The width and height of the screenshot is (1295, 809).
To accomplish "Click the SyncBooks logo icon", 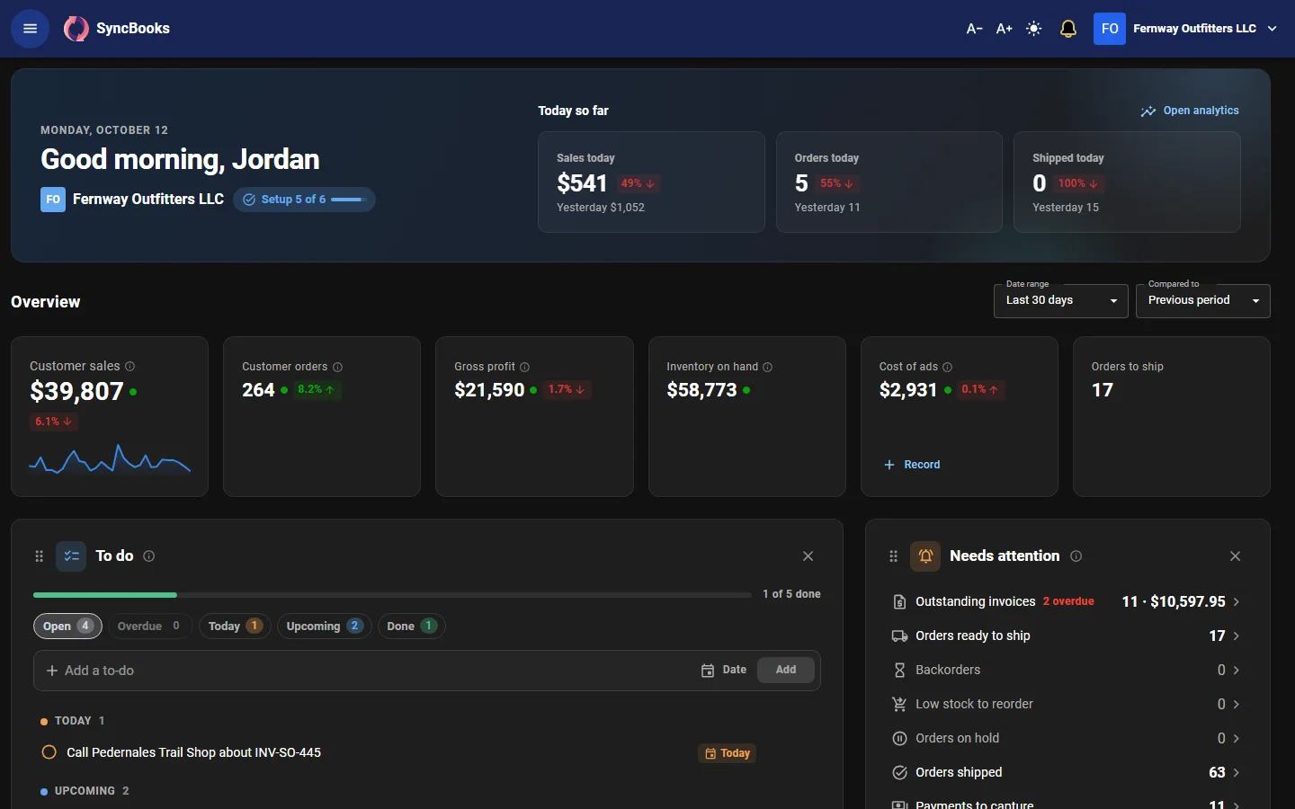I will [x=76, y=29].
